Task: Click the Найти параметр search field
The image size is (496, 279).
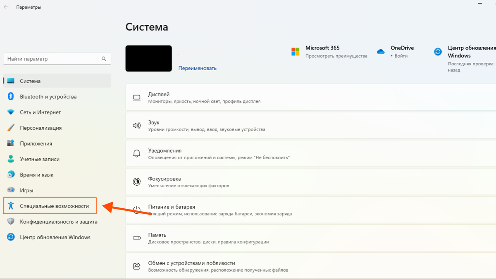Action: point(57,59)
